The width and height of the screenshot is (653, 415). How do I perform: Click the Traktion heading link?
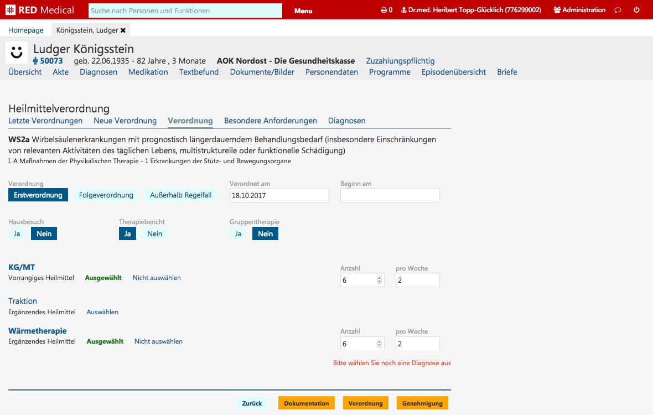point(23,301)
